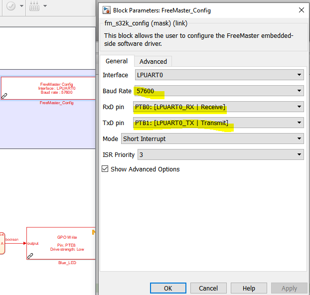
Task: Click the Mode field label
Action: pyautogui.click(x=110, y=139)
